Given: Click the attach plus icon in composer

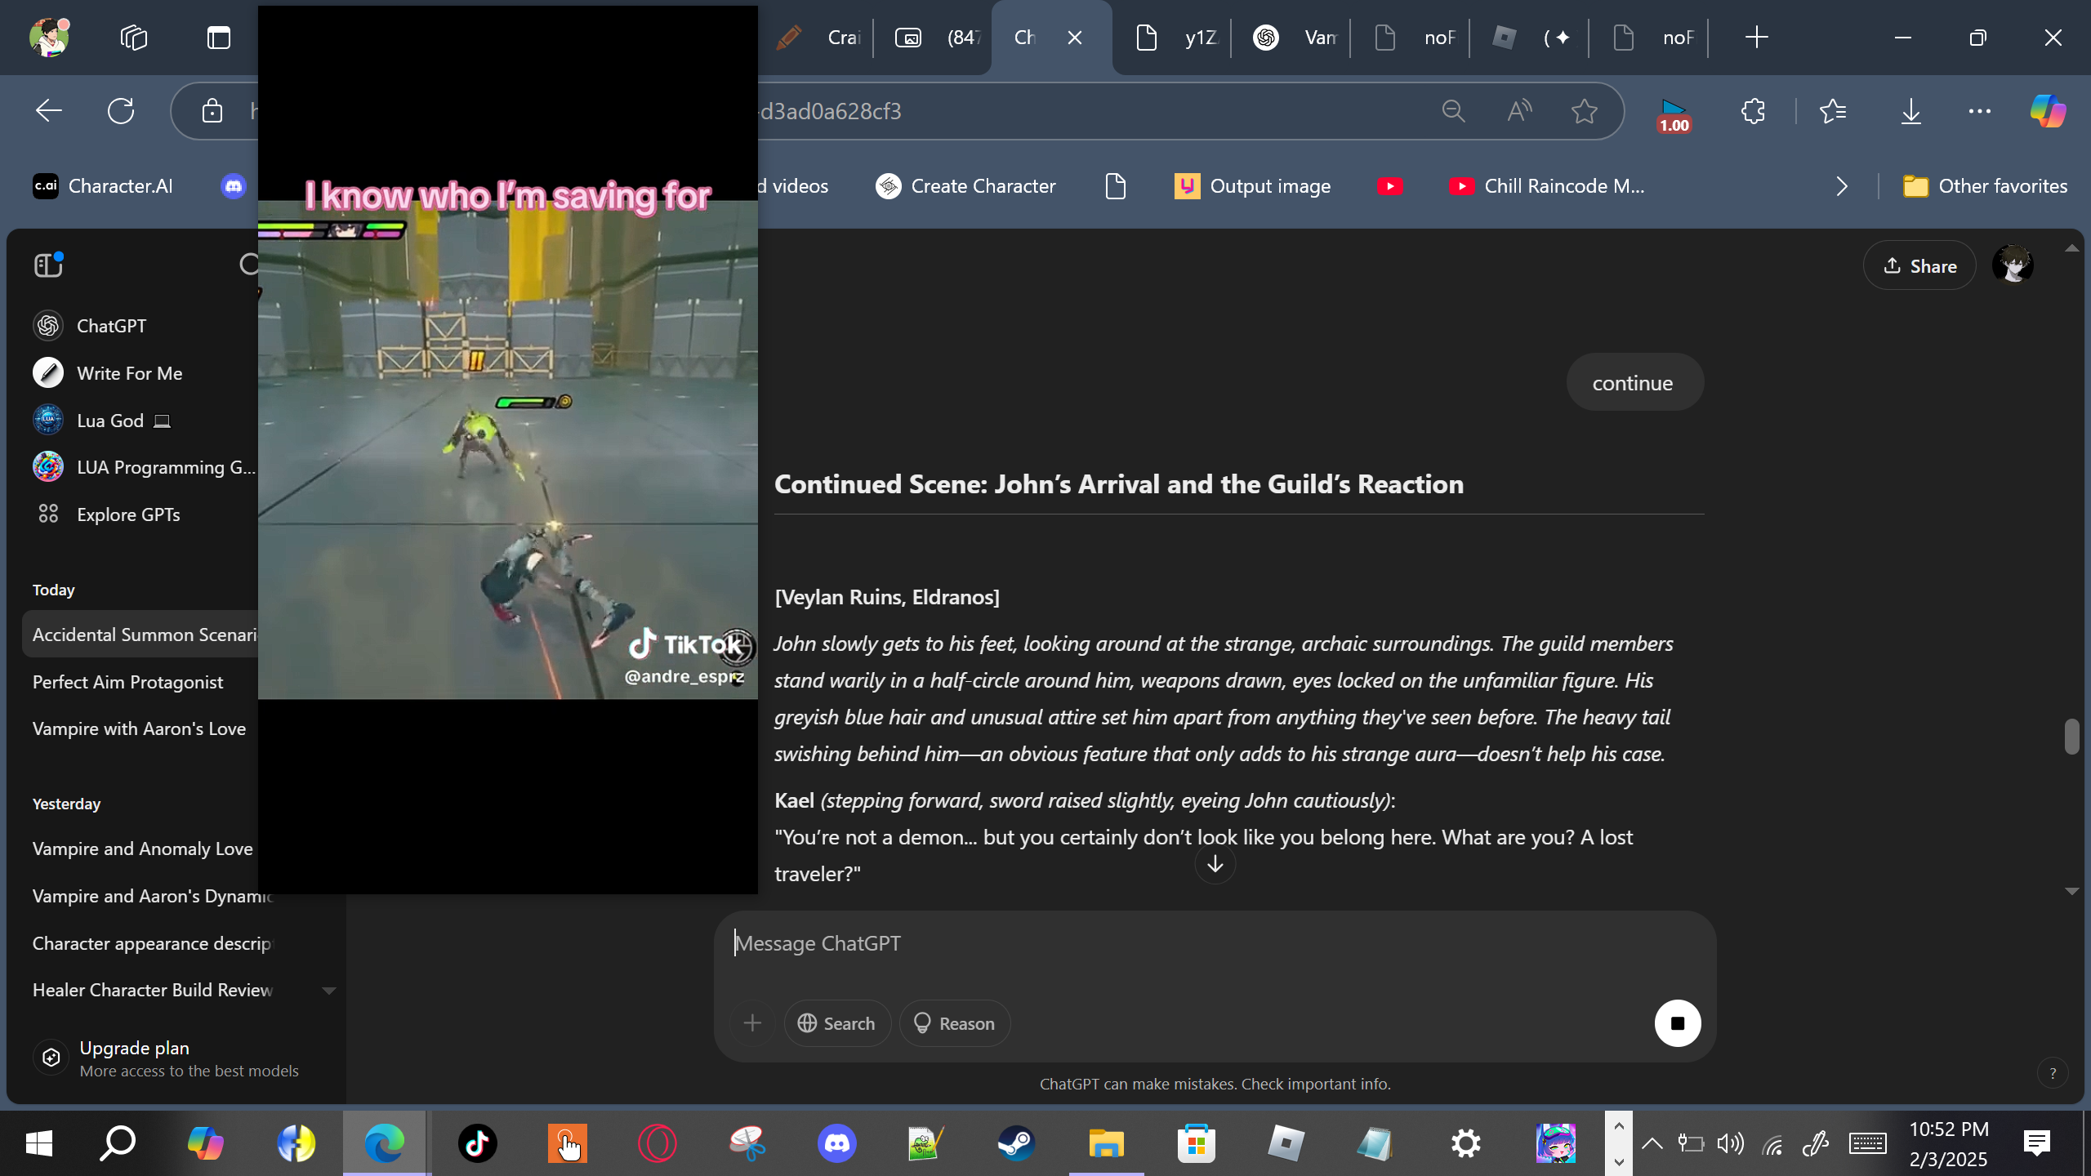Looking at the screenshot, I should pos(752,1023).
